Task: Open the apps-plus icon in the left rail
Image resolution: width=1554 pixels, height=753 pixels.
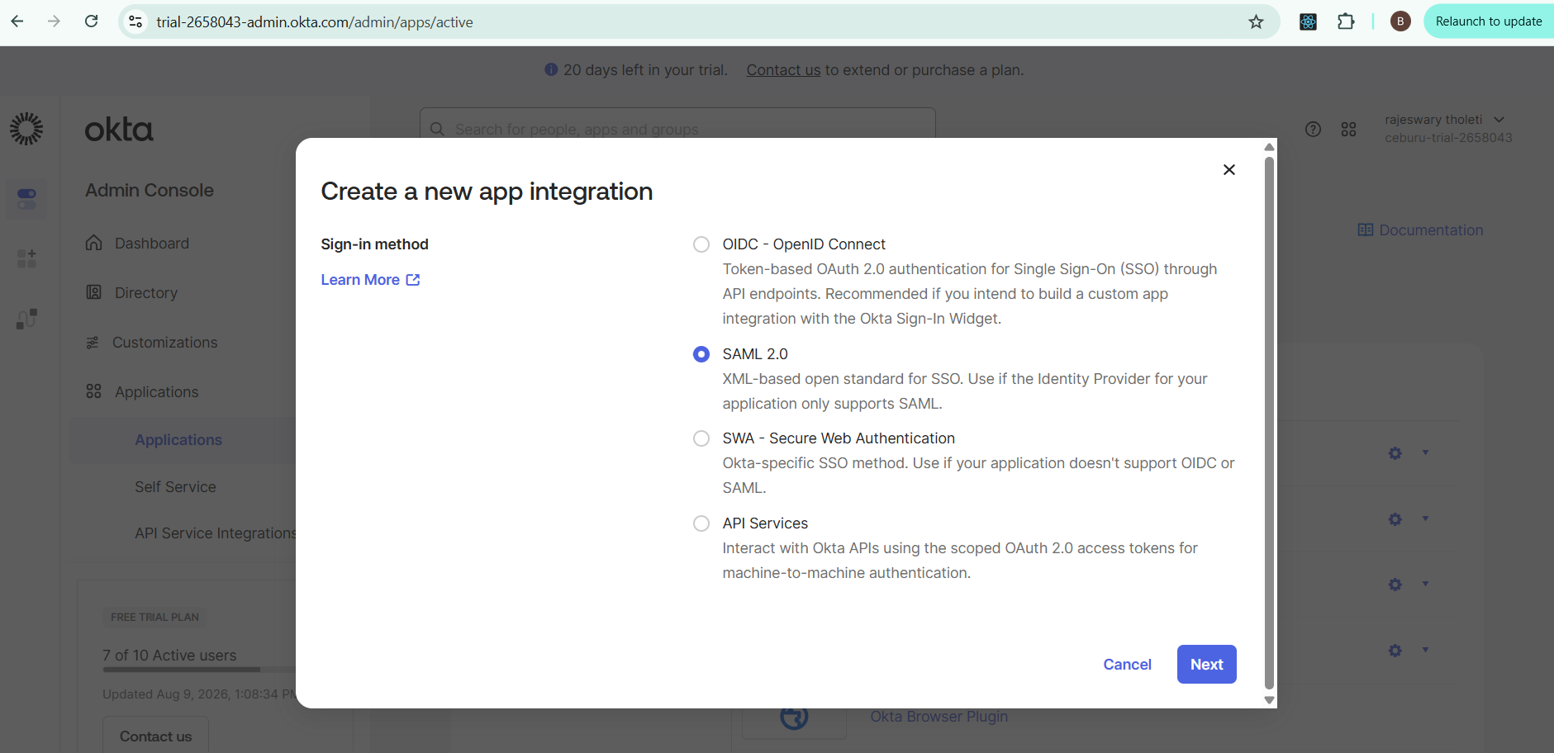Action: tap(26, 258)
